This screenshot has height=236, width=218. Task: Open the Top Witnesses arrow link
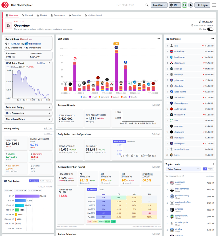tap(213, 39)
